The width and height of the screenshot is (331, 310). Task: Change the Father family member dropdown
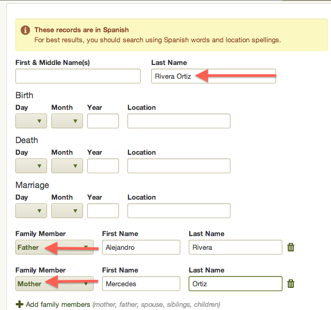54,247
